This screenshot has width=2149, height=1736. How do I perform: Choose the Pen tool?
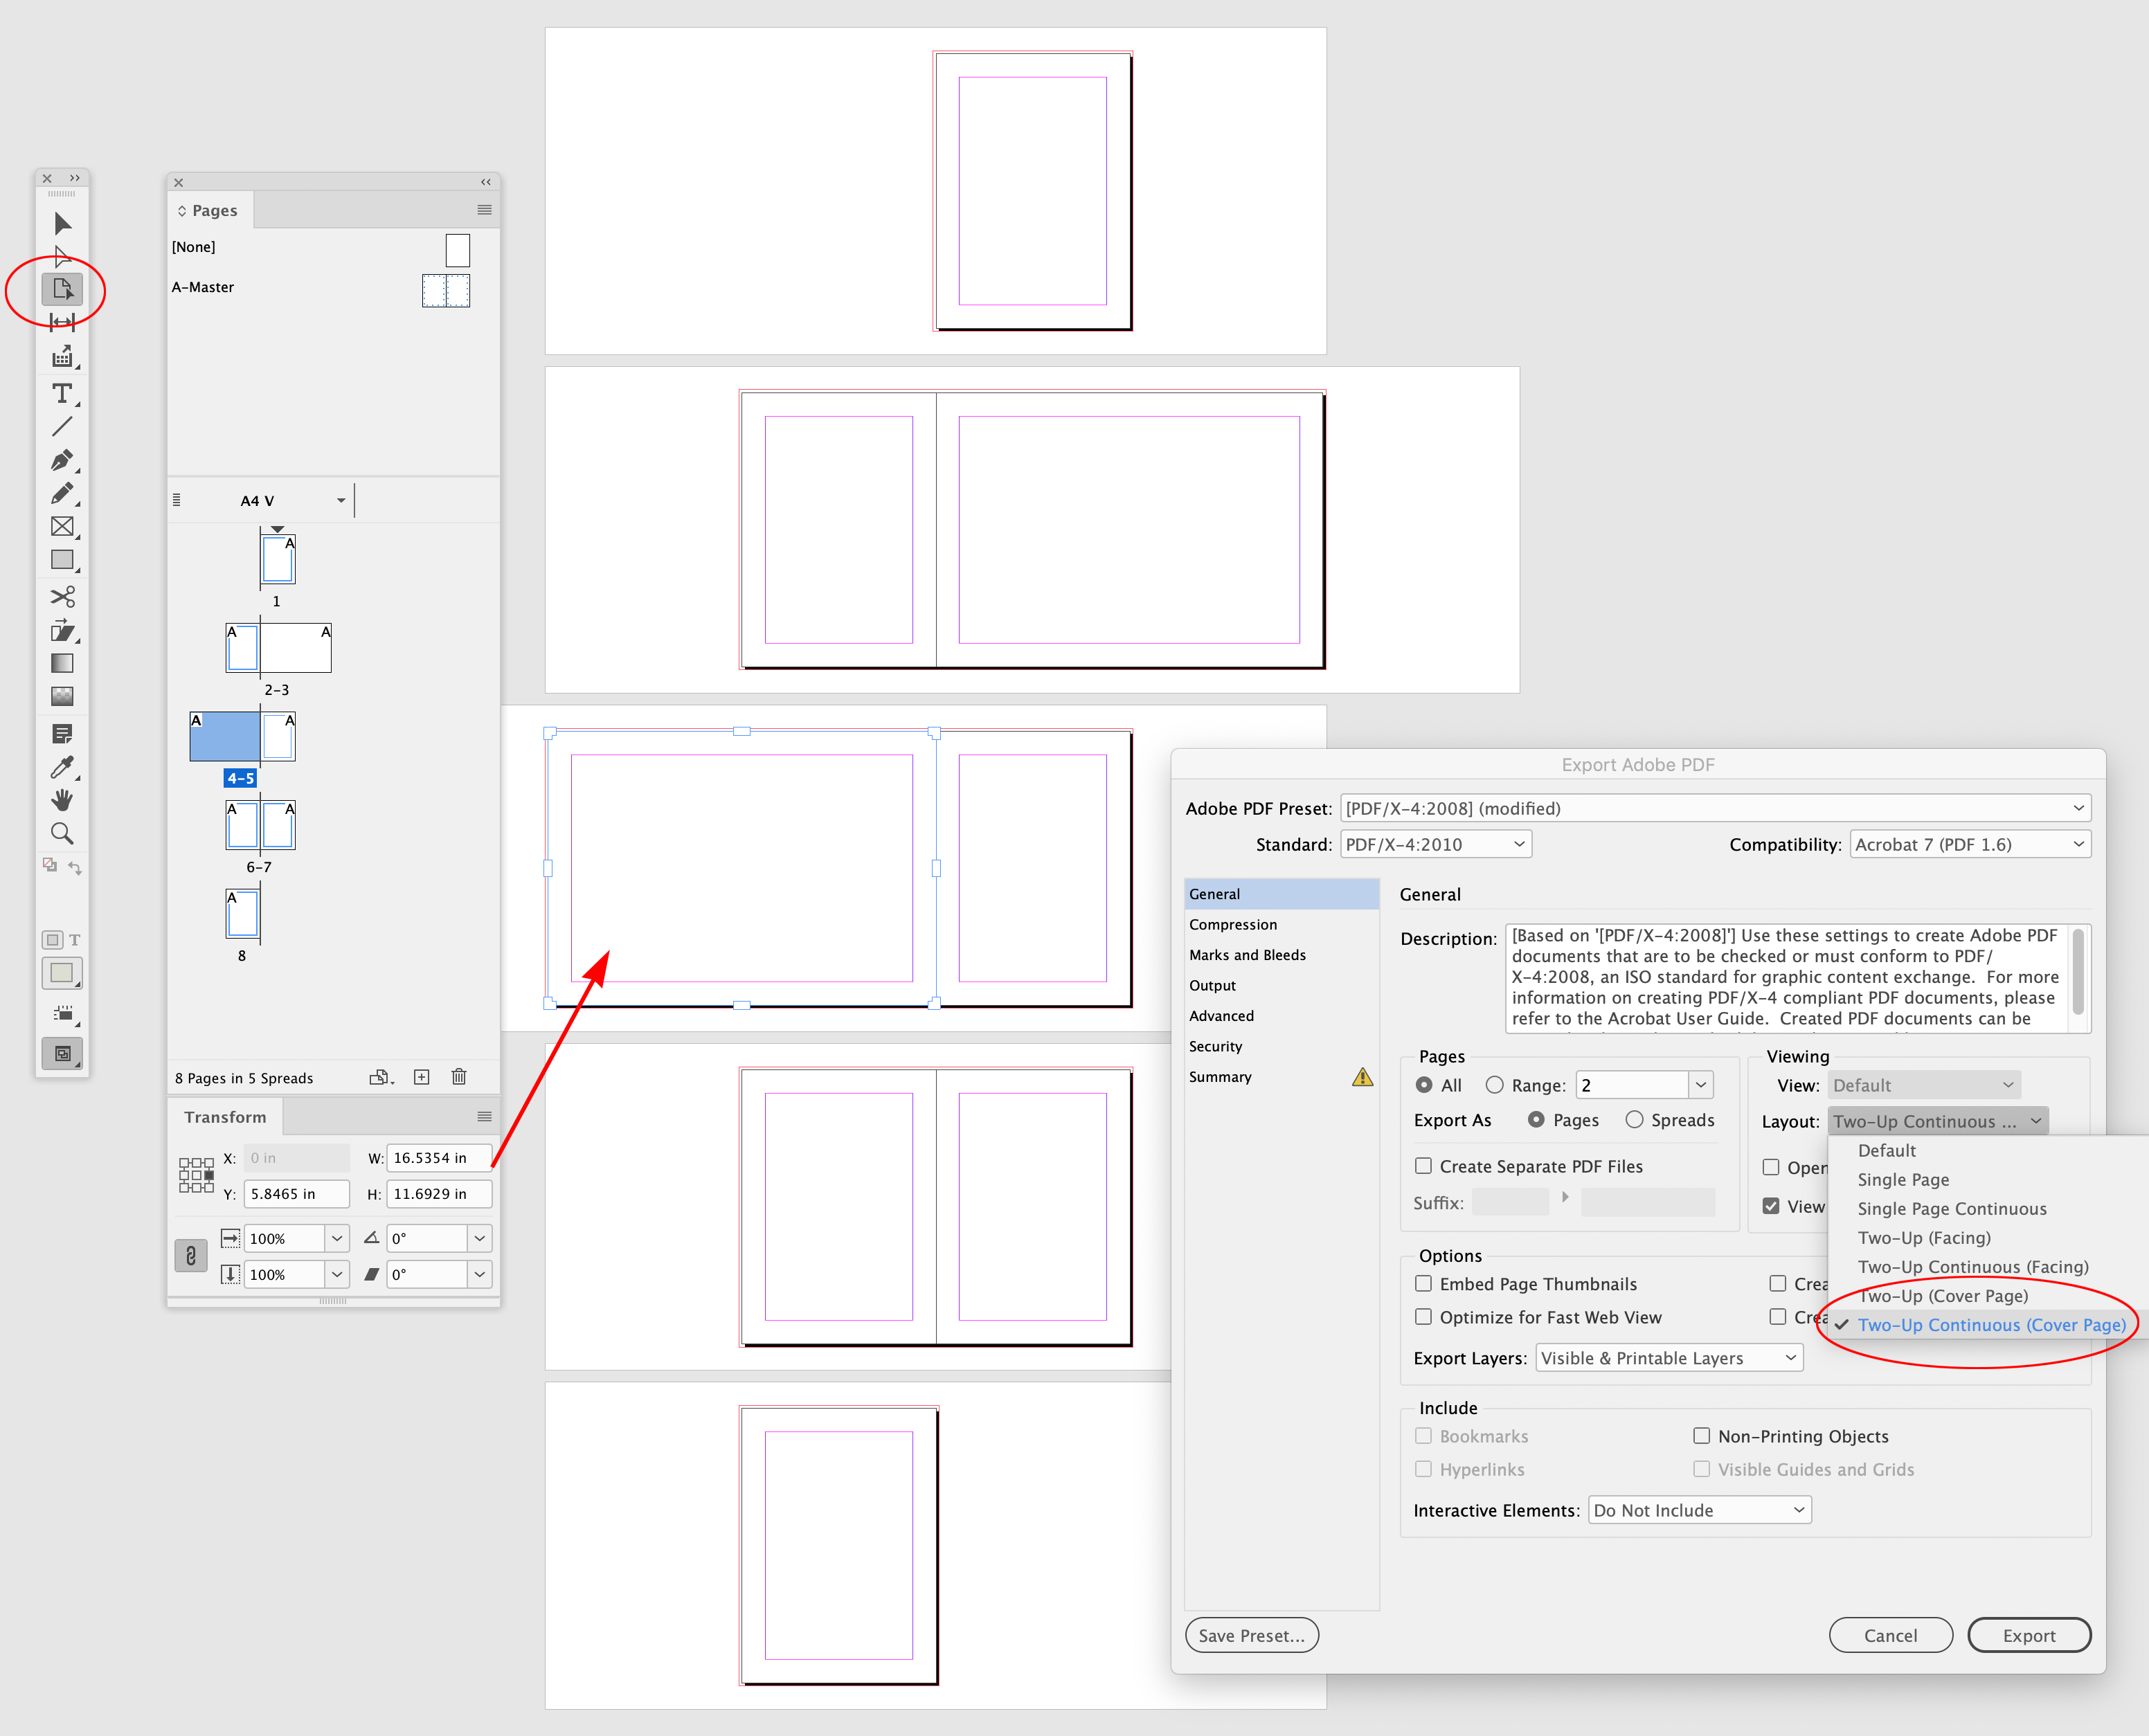pyautogui.click(x=62, y=461)
